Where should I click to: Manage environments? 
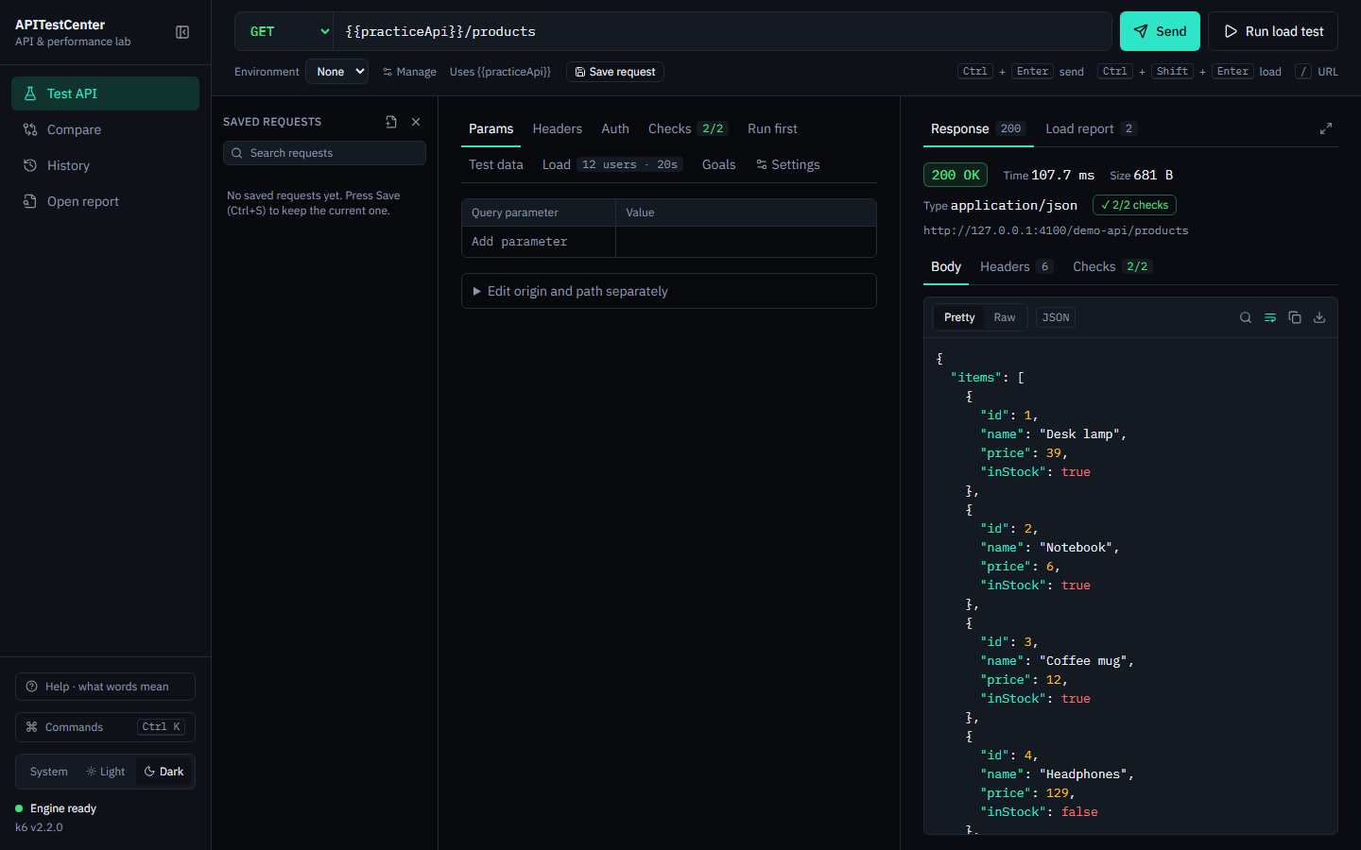[x=409, y=72]
